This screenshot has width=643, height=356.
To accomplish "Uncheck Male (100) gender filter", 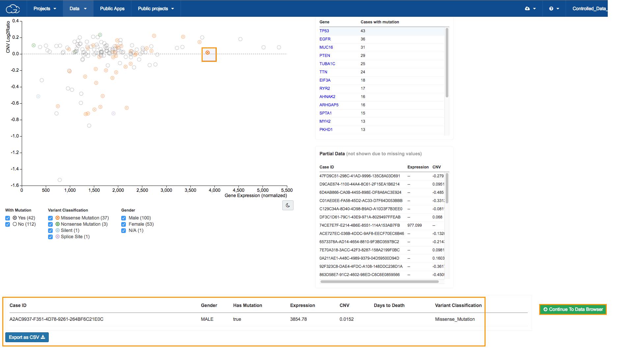I will click(124, 218).
